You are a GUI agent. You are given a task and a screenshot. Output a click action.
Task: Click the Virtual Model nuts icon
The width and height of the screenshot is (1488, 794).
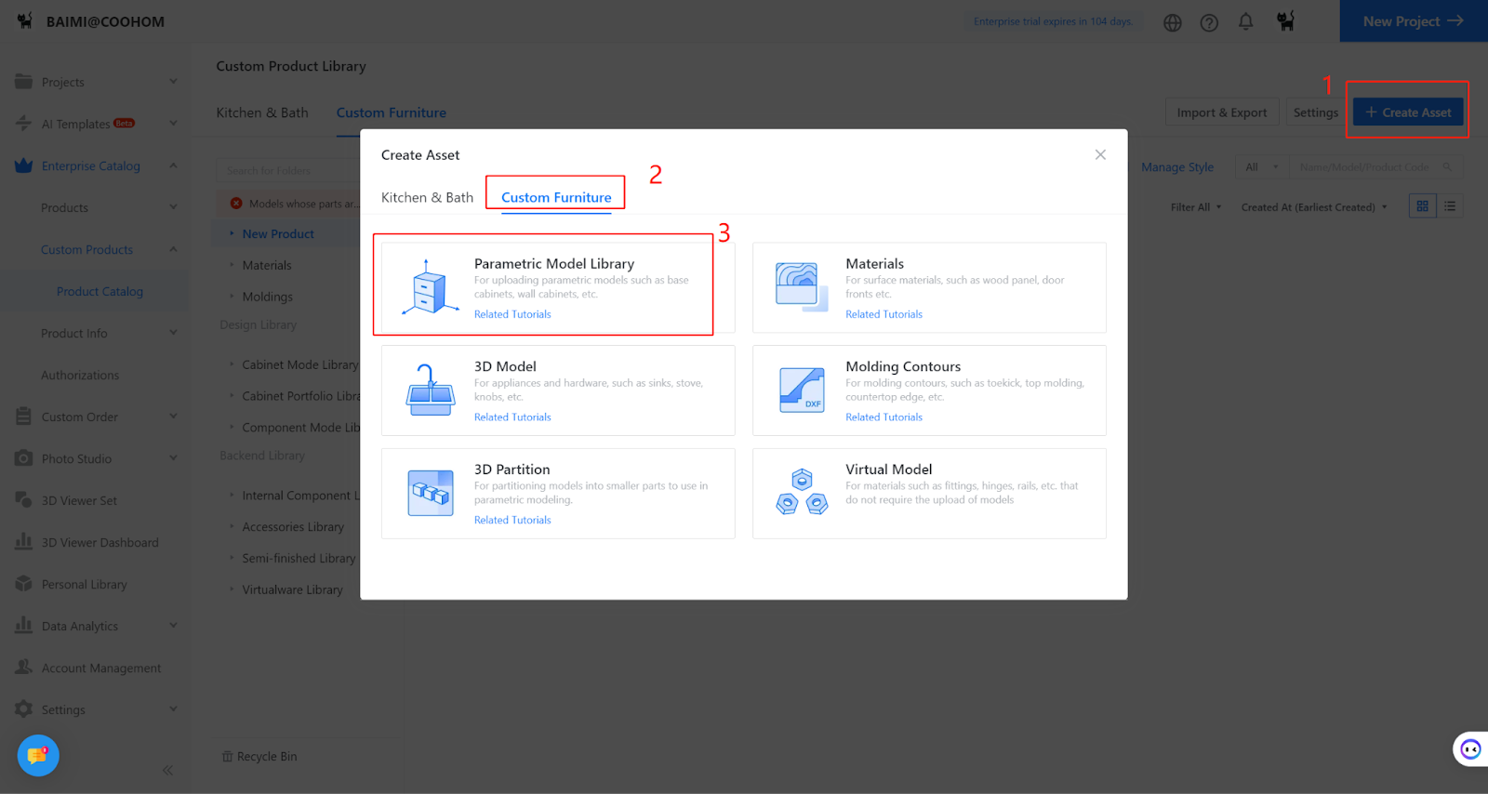pos(802,493)
